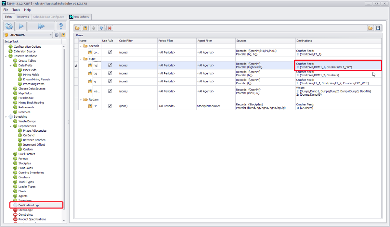The width and height of the screenshot is (390, 227).
Task: Switch to the Reserves tab
Action: tap(23, 17)
